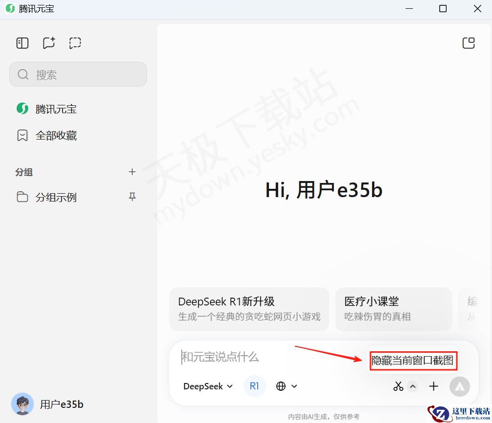Enable web search with globe icon
This screenshot has height=423, width=492.
point(281,386)
